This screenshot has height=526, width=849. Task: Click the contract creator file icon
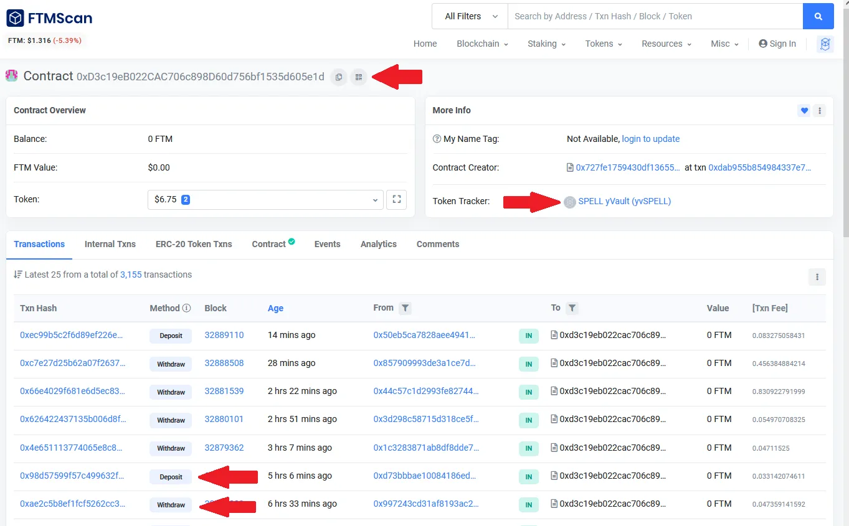click(x=570, y=167)
